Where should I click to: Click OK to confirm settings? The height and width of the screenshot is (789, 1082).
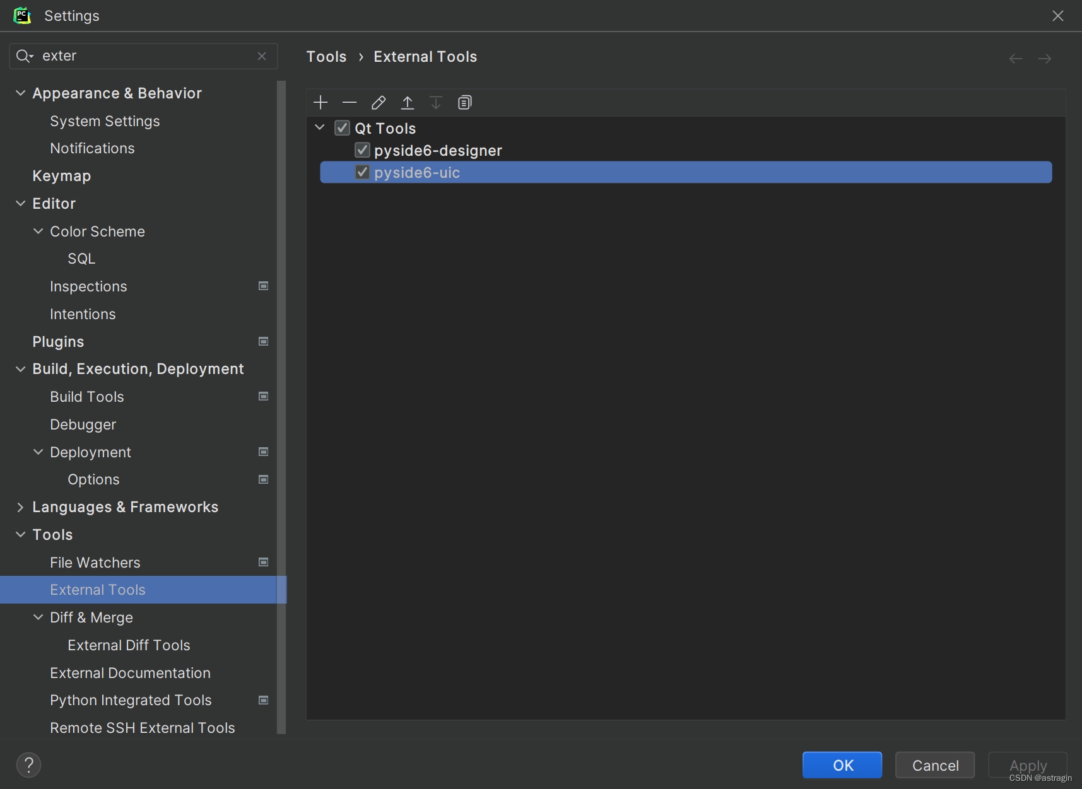point(842,765)
